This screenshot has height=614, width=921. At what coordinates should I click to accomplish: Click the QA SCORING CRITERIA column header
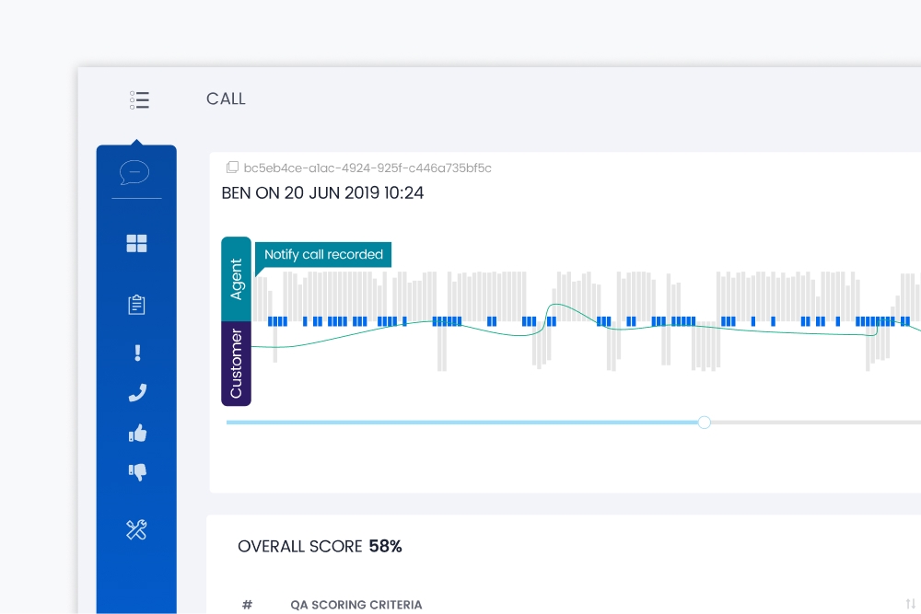[356, 605]
